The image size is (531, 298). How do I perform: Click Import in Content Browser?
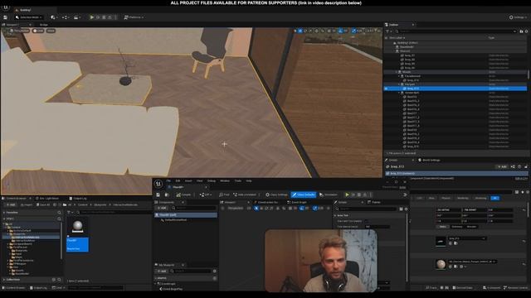26,204
